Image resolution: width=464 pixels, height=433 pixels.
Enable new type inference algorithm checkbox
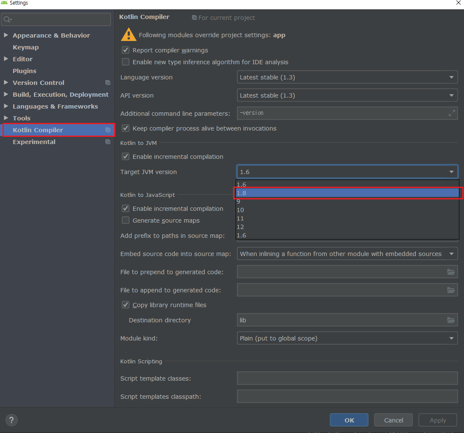(125, 62)
